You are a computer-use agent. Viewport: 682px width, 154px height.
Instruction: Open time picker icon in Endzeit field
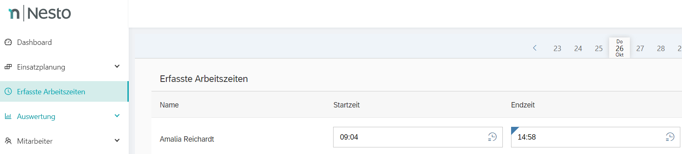pyautogui.click(x=670, y=137)
